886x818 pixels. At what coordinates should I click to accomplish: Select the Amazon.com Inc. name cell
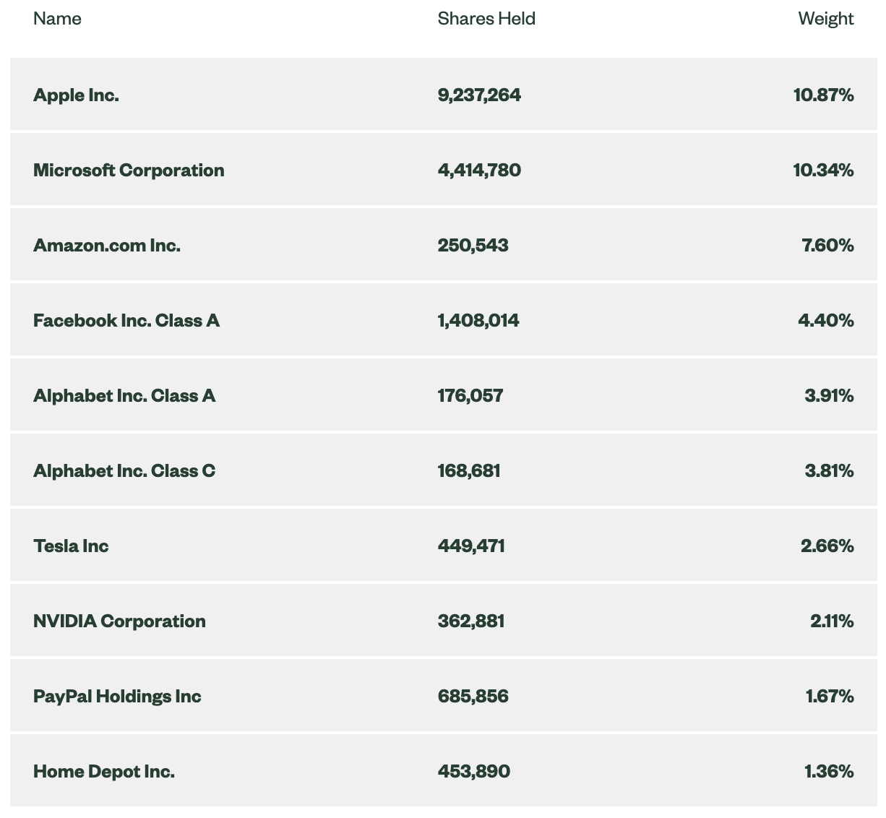(x=107, y=245)
